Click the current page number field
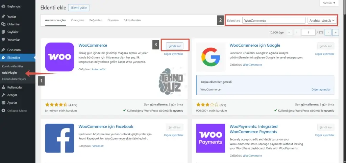 (308, 32)
